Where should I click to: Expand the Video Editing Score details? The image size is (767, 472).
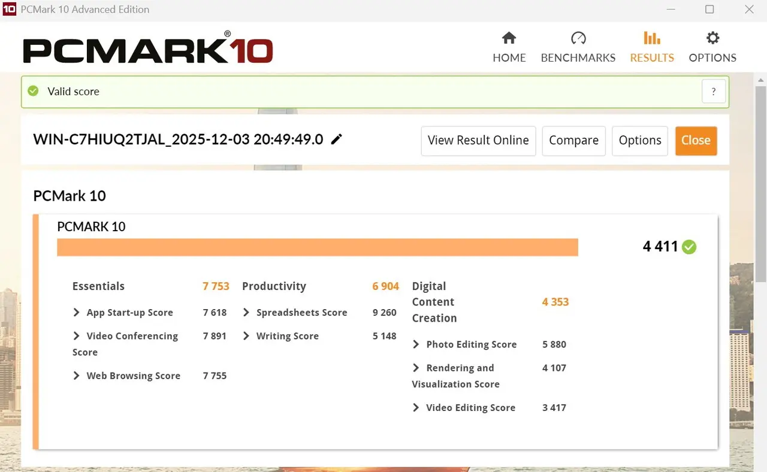coord(416,407)
